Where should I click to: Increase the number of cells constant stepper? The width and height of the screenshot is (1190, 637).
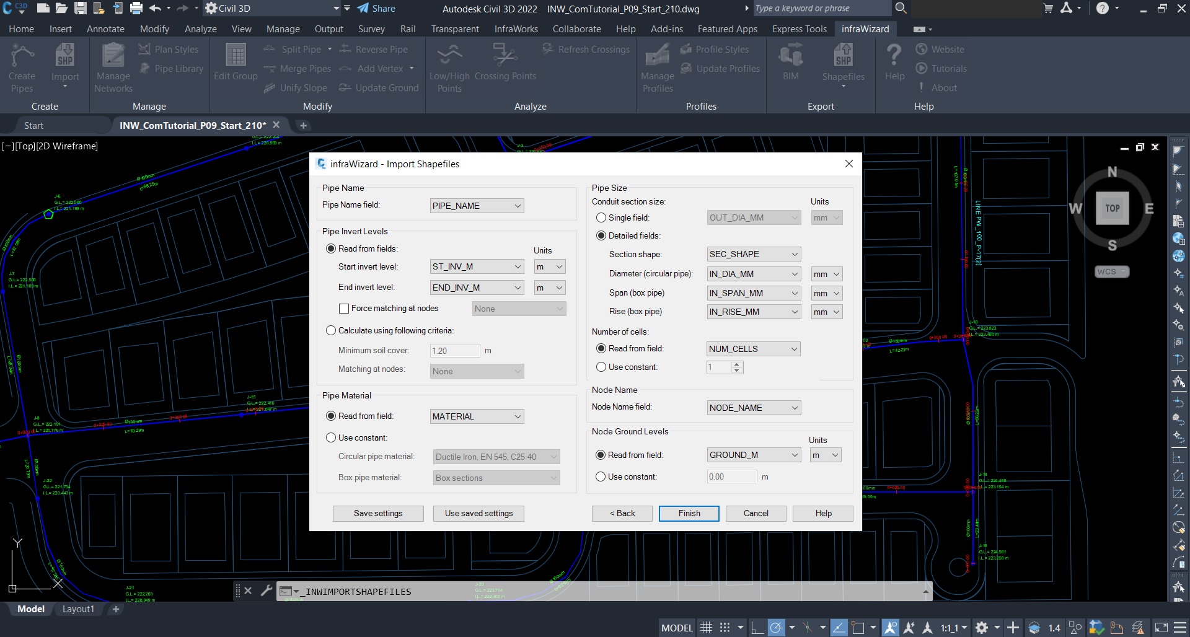[737, 364]
